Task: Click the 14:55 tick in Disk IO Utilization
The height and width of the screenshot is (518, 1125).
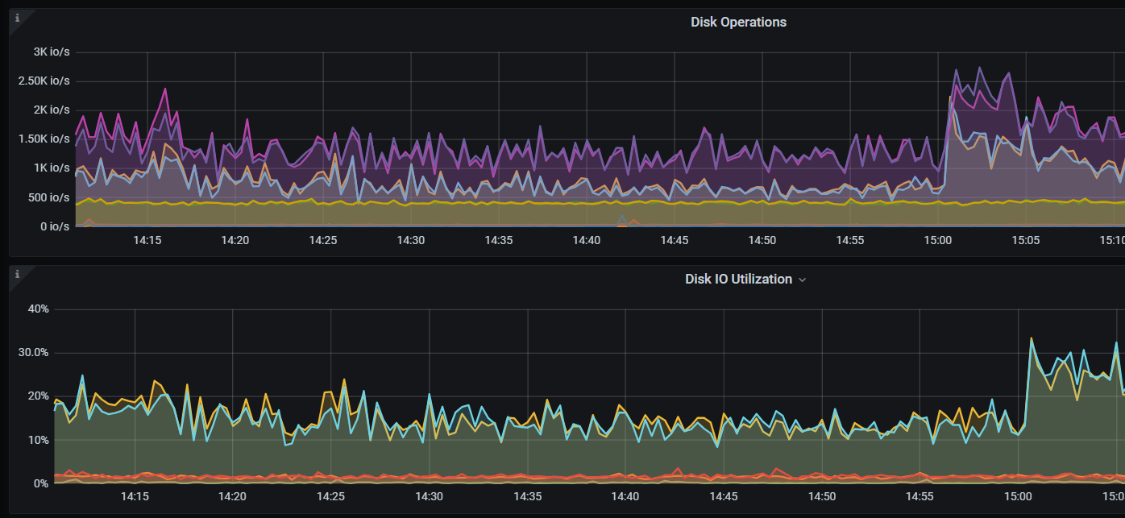Action: coord(920,497)
